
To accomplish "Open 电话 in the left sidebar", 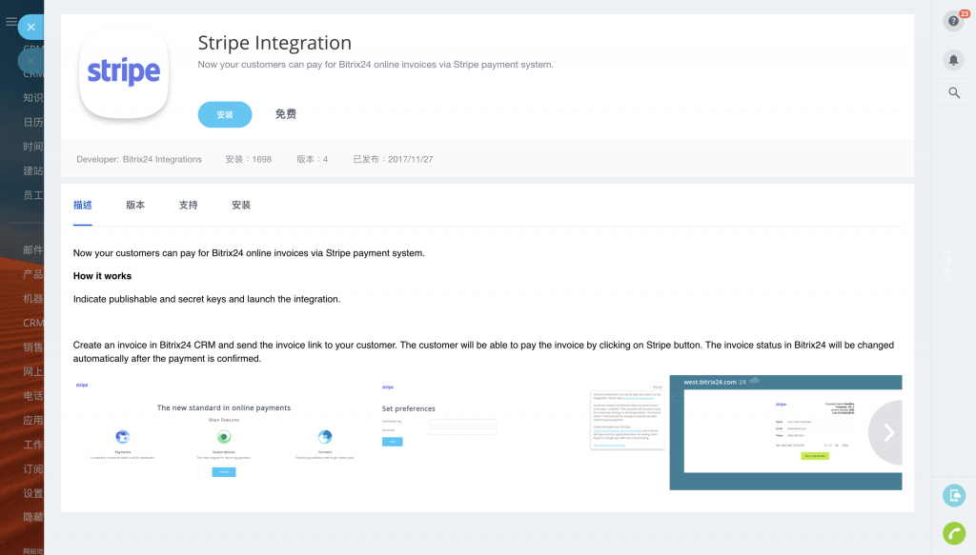I will (x=32, y=396).
